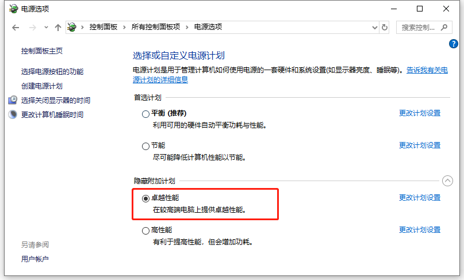Select 电源选项 in the breadcrumb
The height and width of the screenshot is (280, 464).
point(208,27)
